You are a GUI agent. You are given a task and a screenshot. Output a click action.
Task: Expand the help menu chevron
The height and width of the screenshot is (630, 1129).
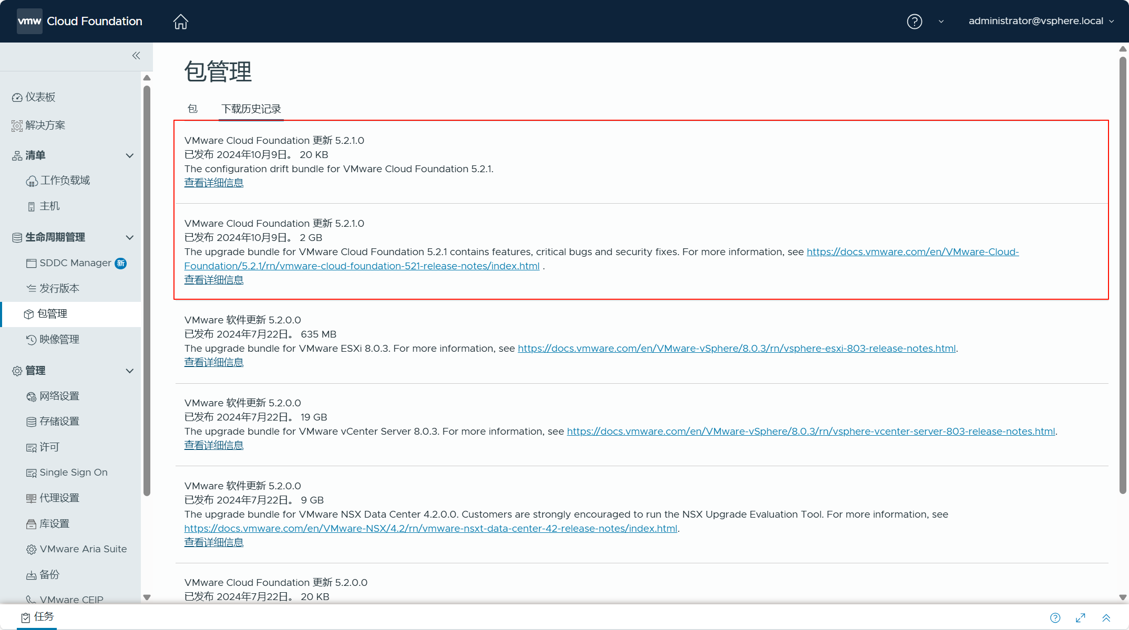pyautogui.click(x=941, y=22)
